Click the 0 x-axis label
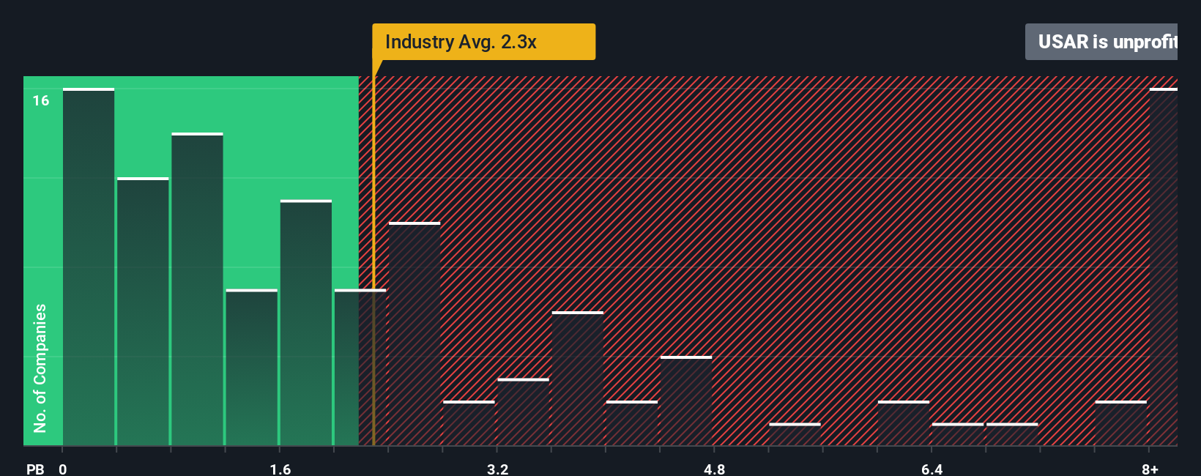Image resolution: width=1201 pixels, height=476 pixels. [63, 469]
